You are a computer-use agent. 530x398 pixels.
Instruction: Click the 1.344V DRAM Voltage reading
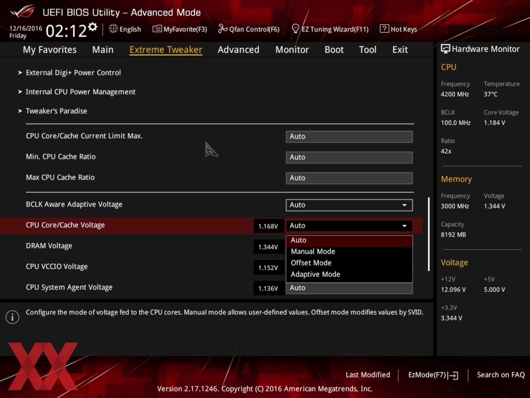coord(268,247)
